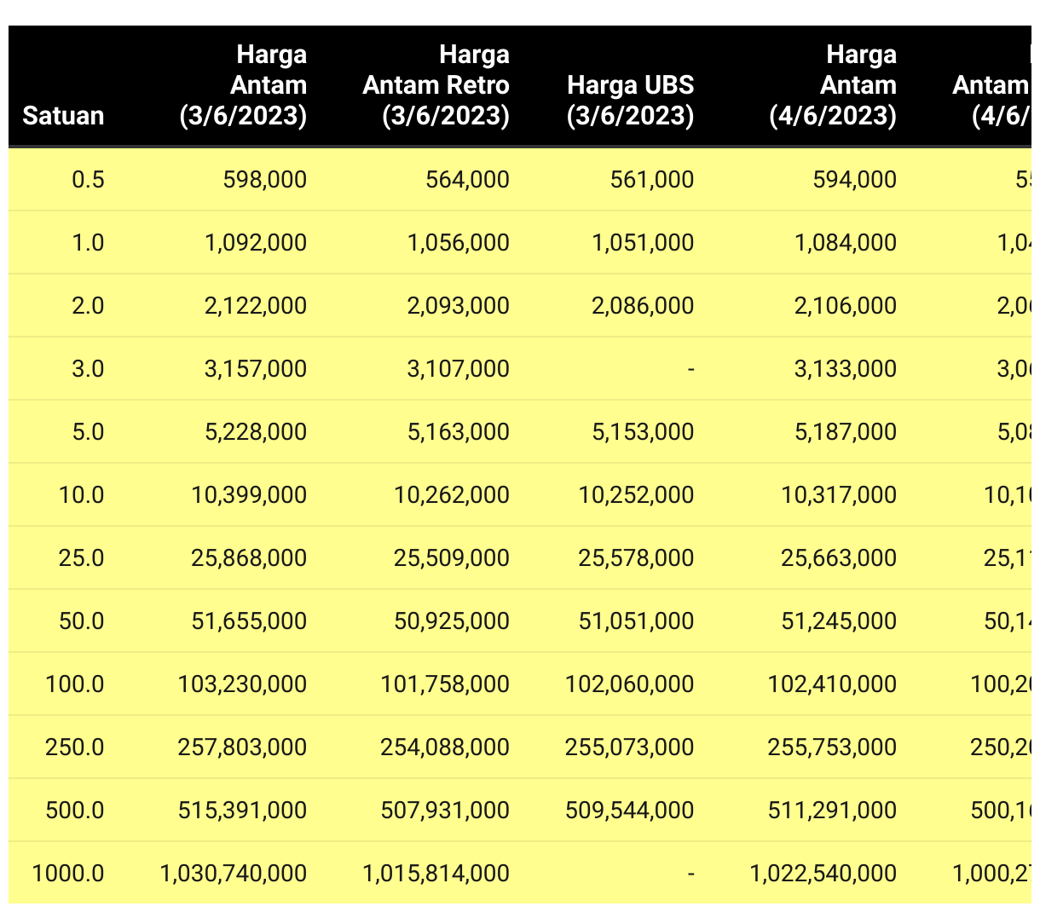Select the "Harga Antam (3/6/2023)" column header
The height and width of the screenshot is (912, 1040).
243,84
